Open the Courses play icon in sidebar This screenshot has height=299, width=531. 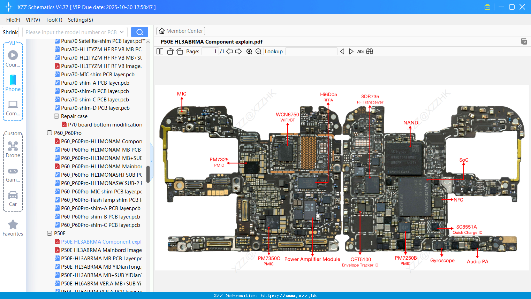[x=13, y=55]
